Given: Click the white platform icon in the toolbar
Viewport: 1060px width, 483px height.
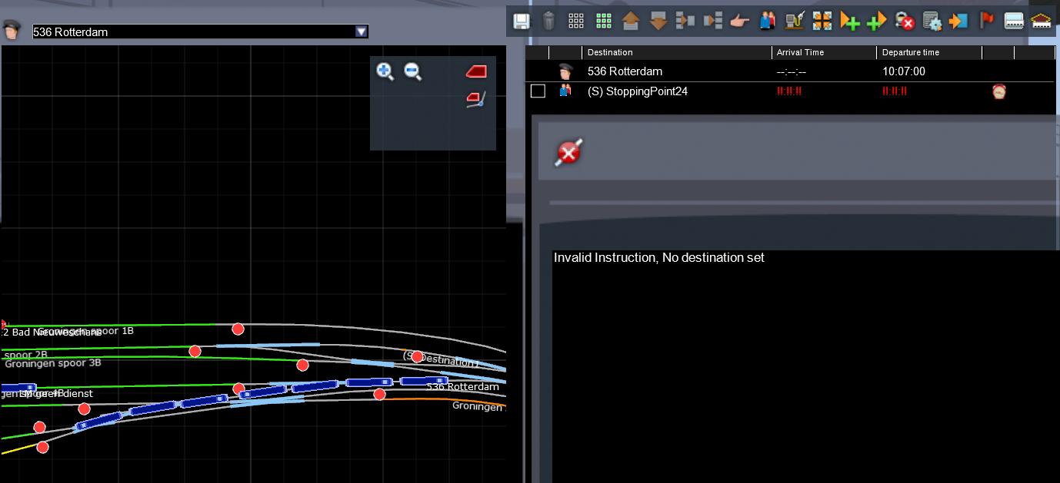Looking at the screenshot, I should (x=1014, y=21).
